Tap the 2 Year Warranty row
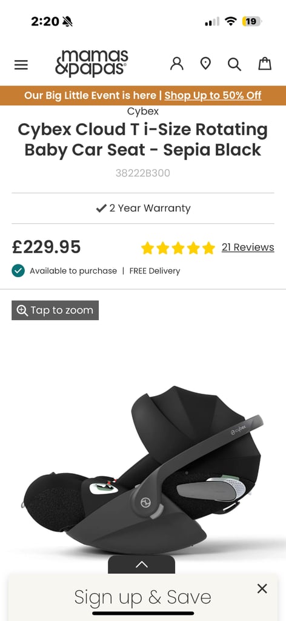286x621 pixels. click(x=143, y=209)
